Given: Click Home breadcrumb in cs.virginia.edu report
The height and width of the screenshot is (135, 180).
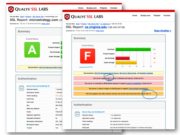Looking at the screenshot, I should [78, 24].
